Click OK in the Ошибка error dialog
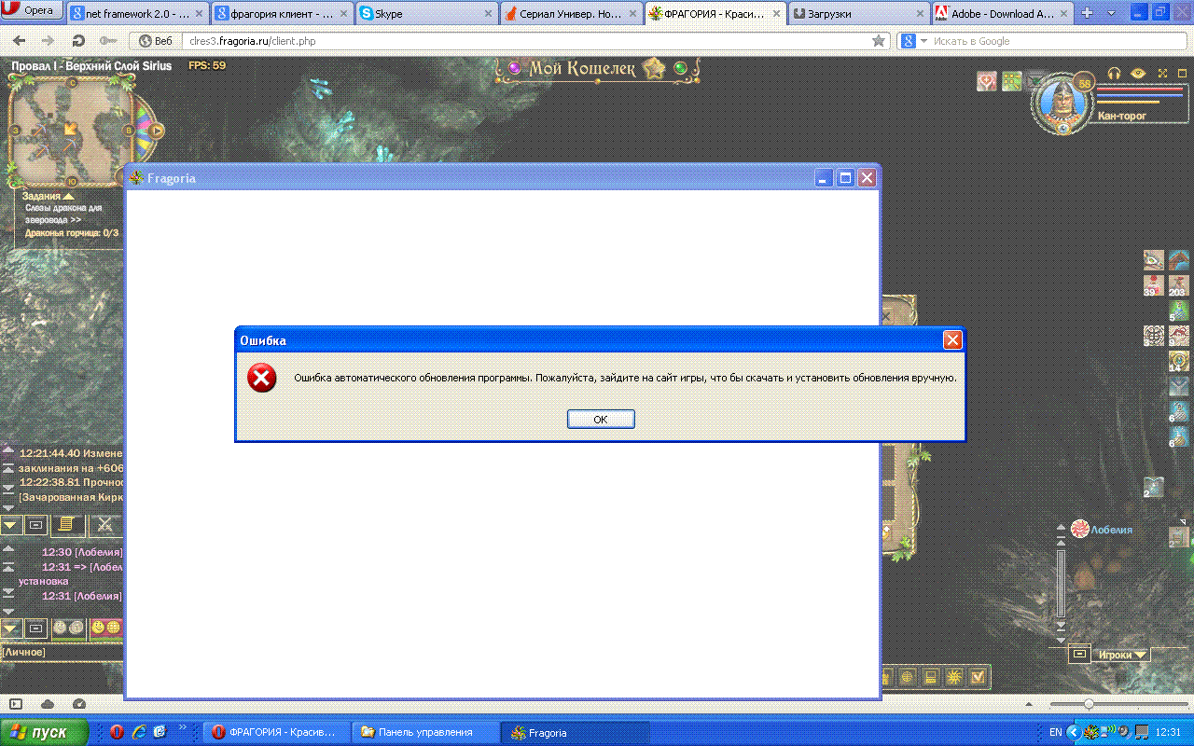The width and height of the screenshot is (1194, 746). pos(601,420)
